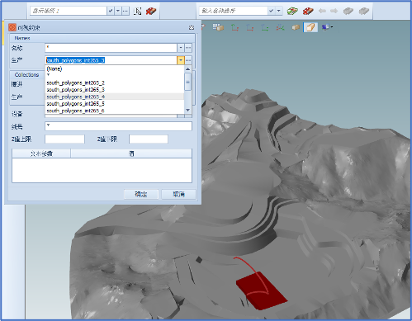Open the monitor icon dropdown in viewport toolbar

pyautogui.click(x=327, y=27)
